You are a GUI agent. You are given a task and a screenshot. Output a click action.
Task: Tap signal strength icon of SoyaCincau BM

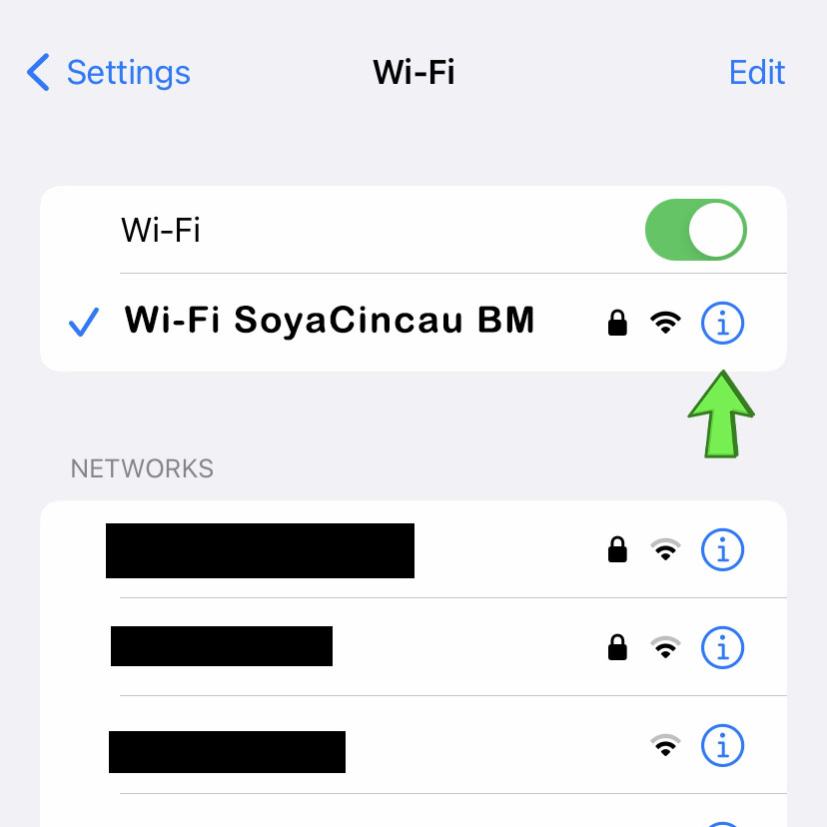(x=665, y=323)
